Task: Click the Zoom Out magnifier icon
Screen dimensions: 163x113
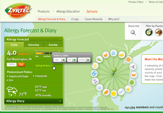Action: click(x=133, y=33)
